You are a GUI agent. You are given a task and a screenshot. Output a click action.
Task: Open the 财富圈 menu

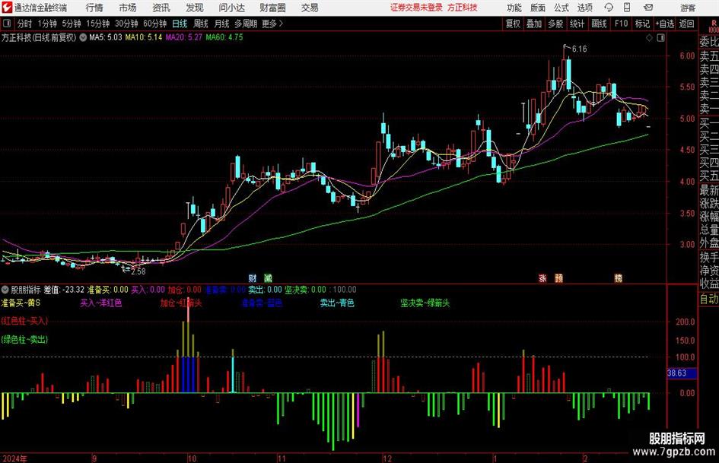(x=272, y=8)
